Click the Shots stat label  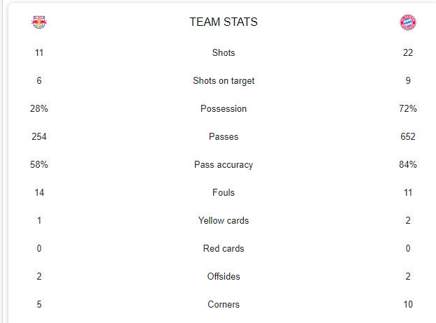224,52
